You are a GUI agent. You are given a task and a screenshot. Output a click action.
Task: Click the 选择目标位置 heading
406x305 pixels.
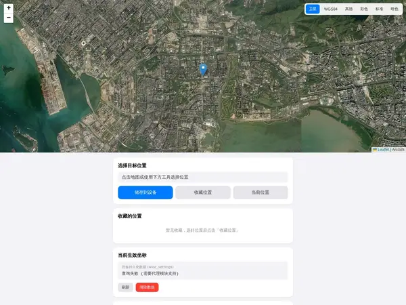[x=132, y=165]
